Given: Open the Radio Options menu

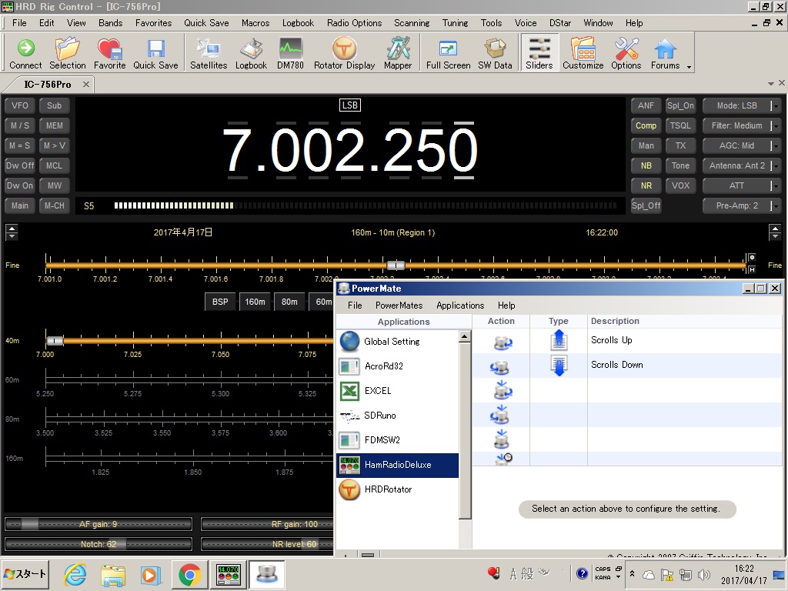Looking at the screenshot, I should tap(354, 23).
